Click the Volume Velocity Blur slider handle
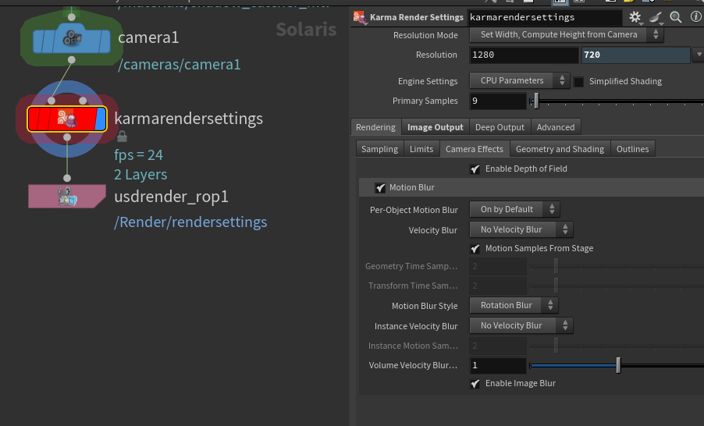This screenshot has width=704, height=426. (618, 365)
